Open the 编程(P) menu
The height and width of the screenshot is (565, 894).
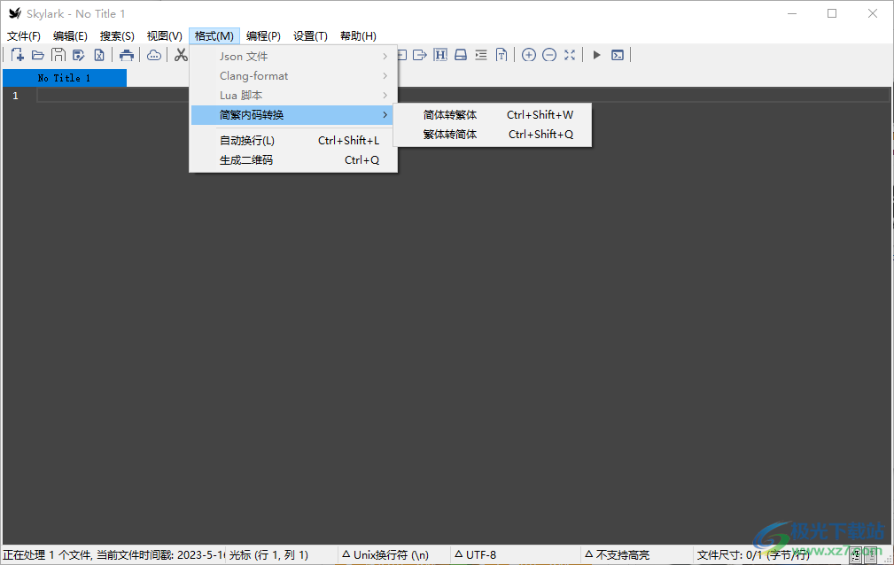tap(263, 36)
